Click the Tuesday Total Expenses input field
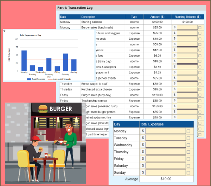 pos(166,138)
